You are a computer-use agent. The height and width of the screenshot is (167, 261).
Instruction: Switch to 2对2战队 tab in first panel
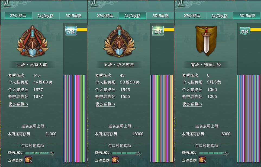click(18, 16)
